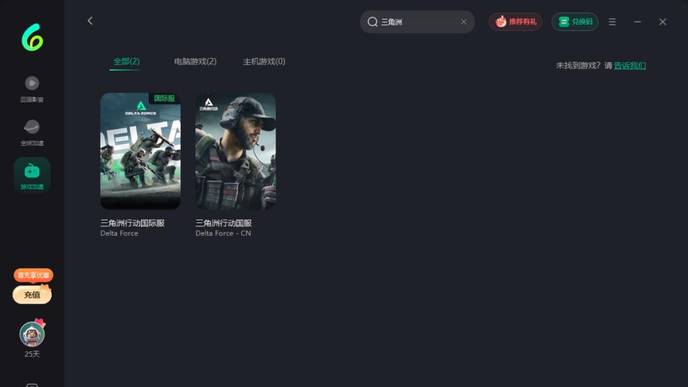Click the 首充享优惠 promo badge

(x=34, y=275)
